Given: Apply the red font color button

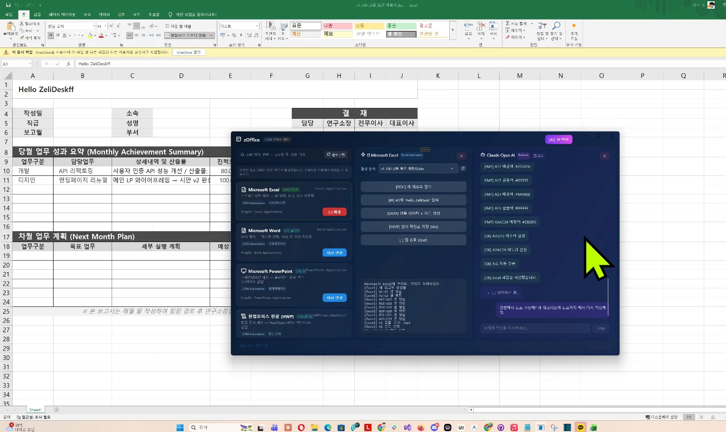Looking at the screenshot, I should coord(102,35).
